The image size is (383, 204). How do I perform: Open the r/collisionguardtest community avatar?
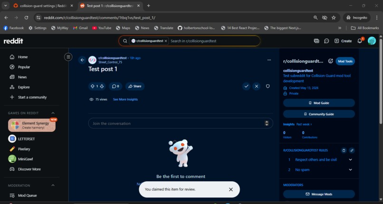(92, 60)
